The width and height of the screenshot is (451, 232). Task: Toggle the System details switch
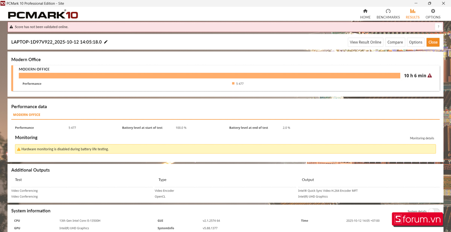(x=434, y=212)
